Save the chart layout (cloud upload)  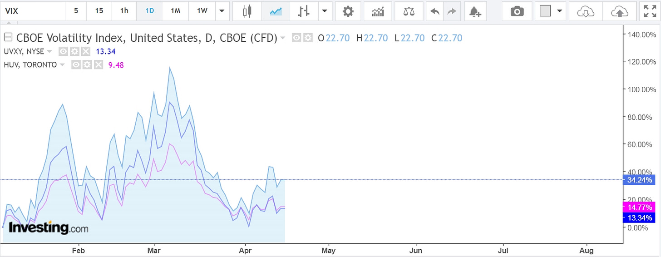tap(620, 11)
